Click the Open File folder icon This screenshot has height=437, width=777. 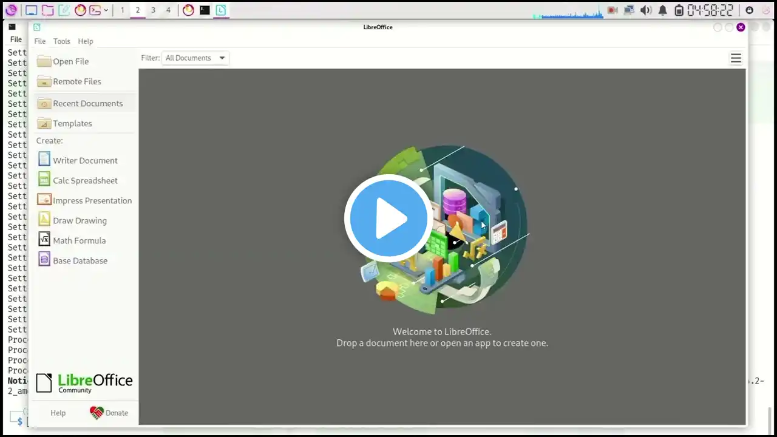coord(44,61)
